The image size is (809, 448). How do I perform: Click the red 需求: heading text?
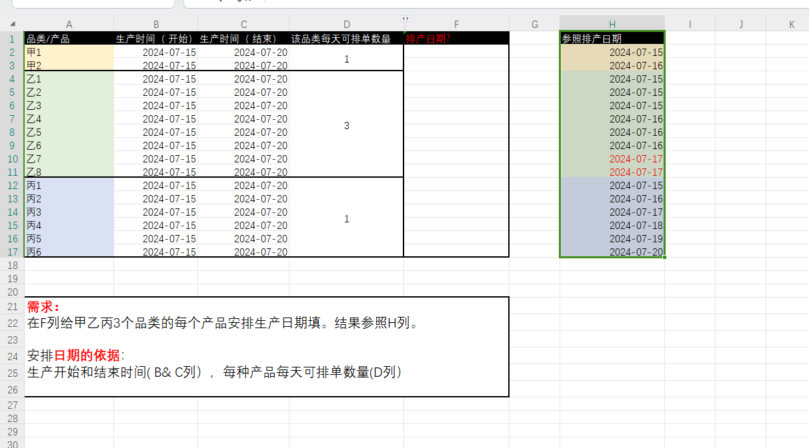(x=43, y=306)
